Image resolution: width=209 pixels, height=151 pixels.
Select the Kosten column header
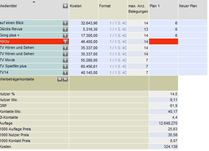(x=84, y=10)
